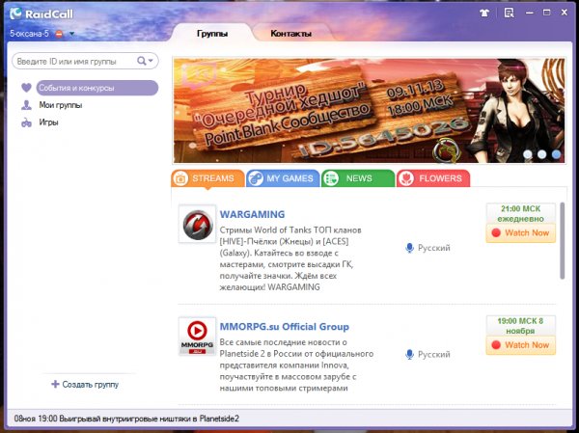Switch to the Контакты tab

click(x=291, y=34)
